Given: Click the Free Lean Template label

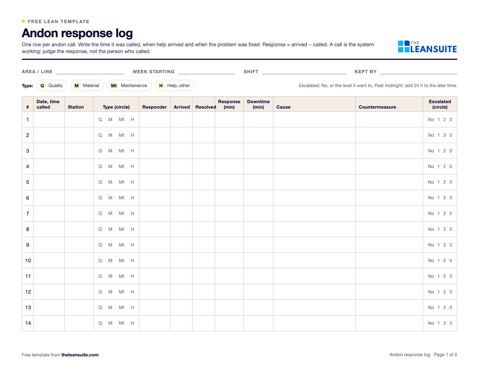Looking at the screenshot, I should coord(59,22).
